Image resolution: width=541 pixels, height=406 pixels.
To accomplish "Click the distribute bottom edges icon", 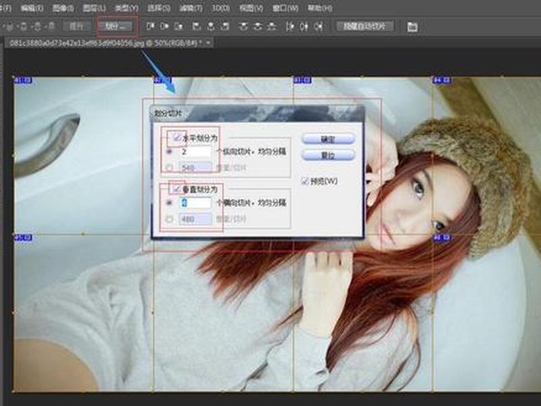I will click(272, 26).
